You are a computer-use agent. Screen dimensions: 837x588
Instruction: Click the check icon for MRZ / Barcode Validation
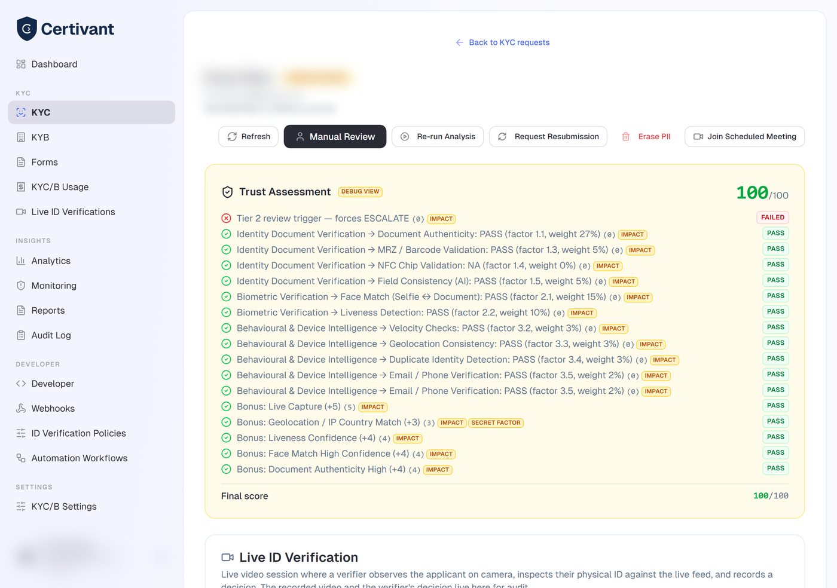[226, 250]
